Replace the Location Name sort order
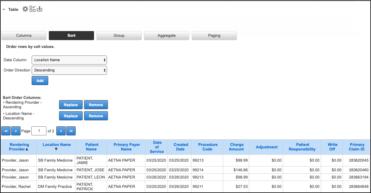 pos(71,116)
